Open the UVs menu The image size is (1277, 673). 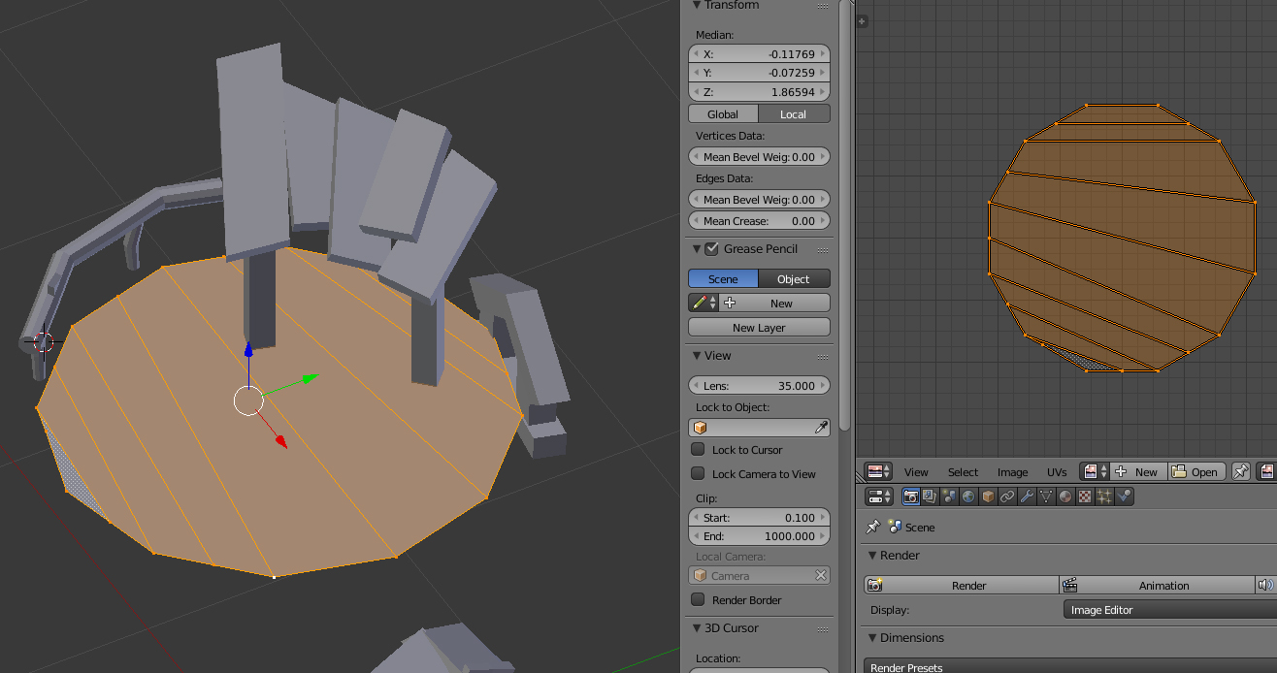[x=1057, y=472]
